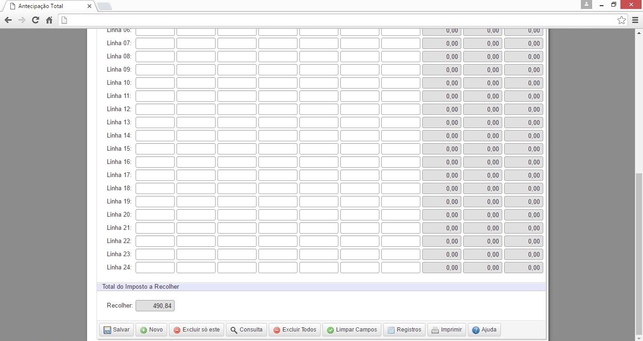This screenshot has width=643, height=341.
Task: Click the Excluir Todos button
Action: (x=295, y=330)
